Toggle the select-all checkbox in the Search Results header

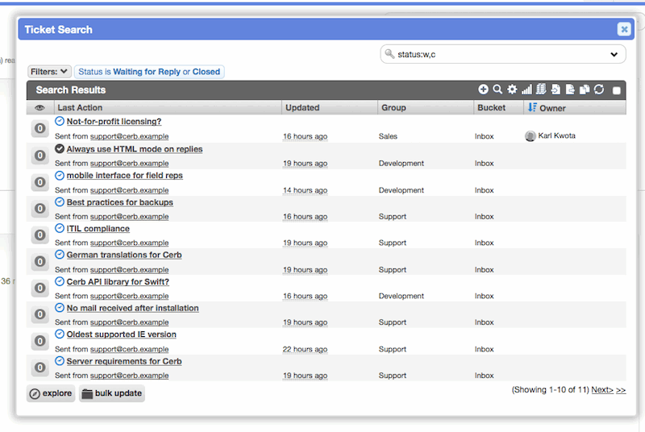pyautogui.click(x=616, y=90)
